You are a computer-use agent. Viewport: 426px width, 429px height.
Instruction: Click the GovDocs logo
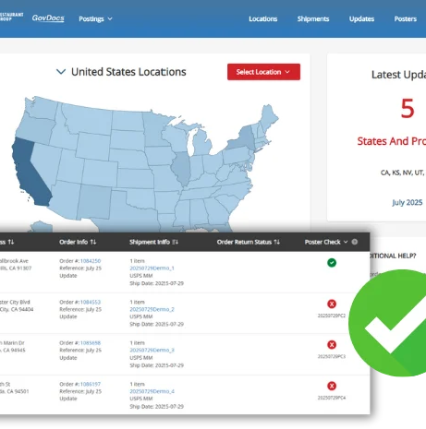[x=48, y=18]
